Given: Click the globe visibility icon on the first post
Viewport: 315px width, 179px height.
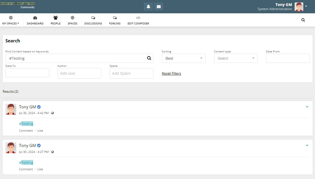Looking at the screenshot, I should [53, 113].
